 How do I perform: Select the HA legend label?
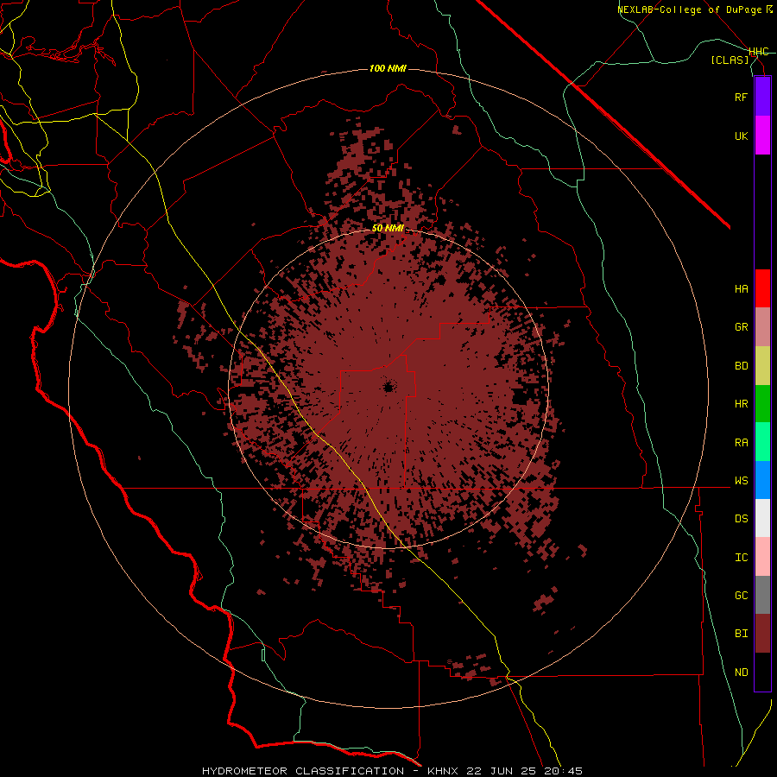point(741,289)
